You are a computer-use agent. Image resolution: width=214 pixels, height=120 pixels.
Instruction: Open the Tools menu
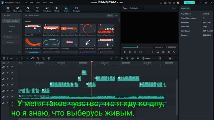click(38, 3)
